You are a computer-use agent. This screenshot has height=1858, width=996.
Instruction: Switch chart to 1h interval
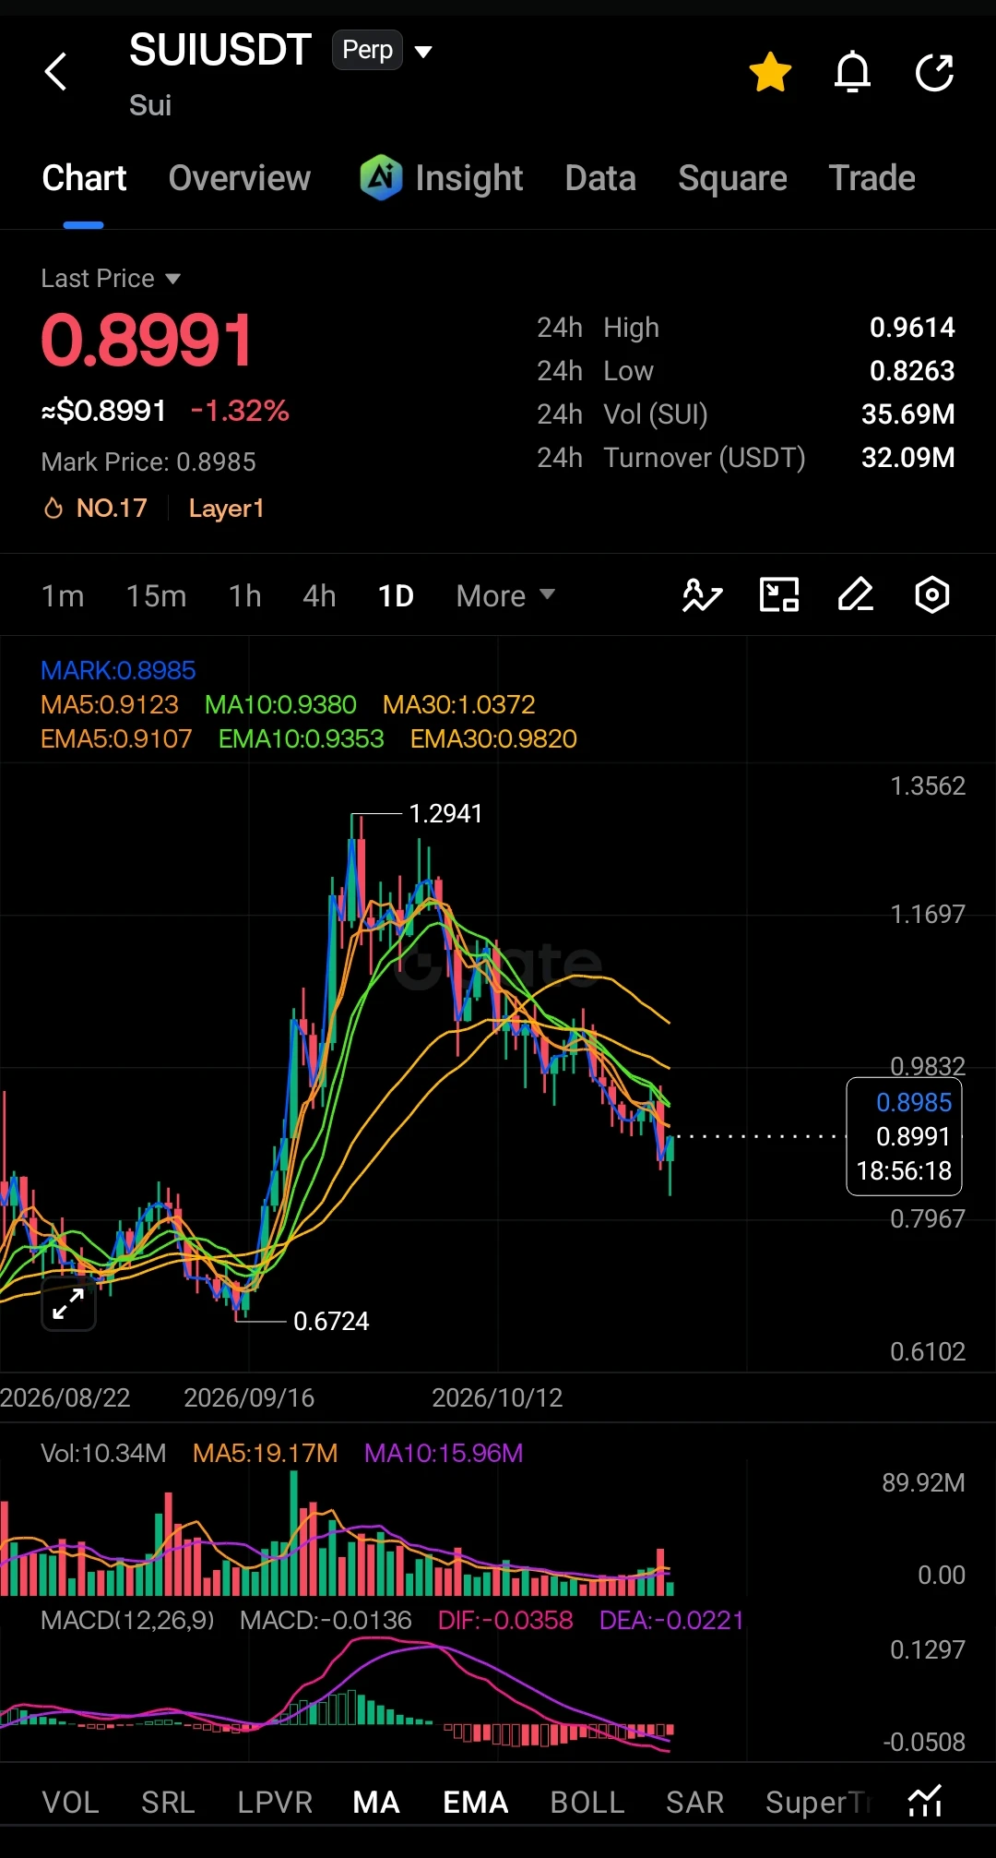[x=245, y=596]
